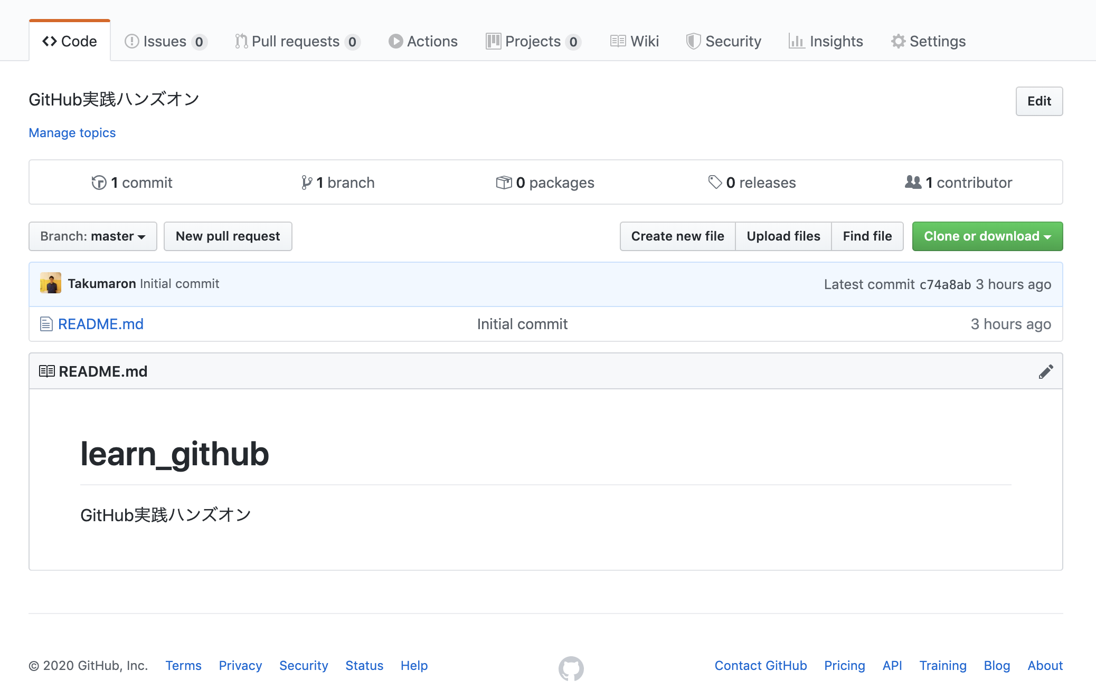The height and width of the screenshot is (690, 1096).
Task: Open the Terms footer link
Action: pyautogui.click(x=183, y=666)
